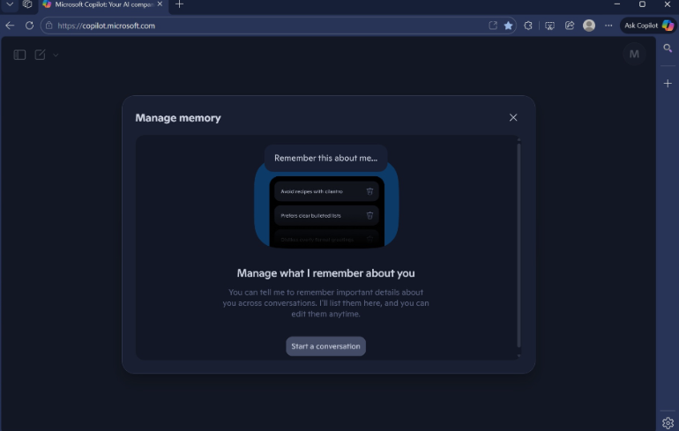Refresh the Copilot page
This screenshot has height=431, width=679.
point(29,26)
